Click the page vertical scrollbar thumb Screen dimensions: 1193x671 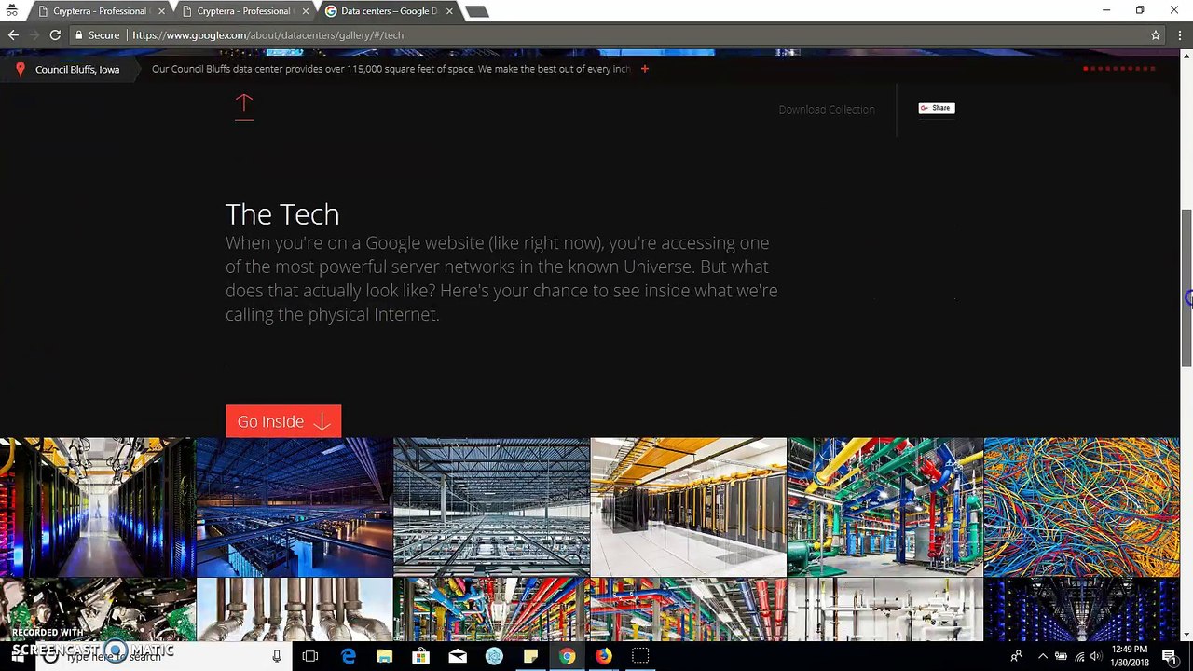point(1186,287)
